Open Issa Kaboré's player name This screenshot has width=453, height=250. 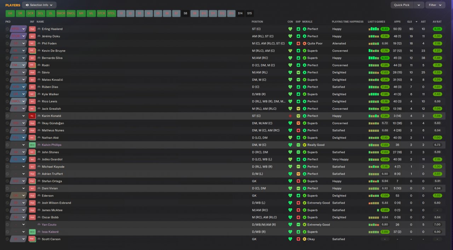coord(50,232)
